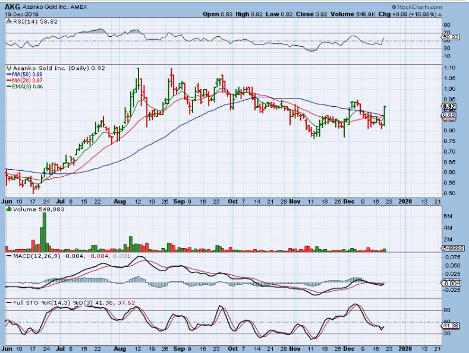The height and width of the screenshot is (353, 469).
Task: Click the High 0.92 value in header
Action: 249,14
